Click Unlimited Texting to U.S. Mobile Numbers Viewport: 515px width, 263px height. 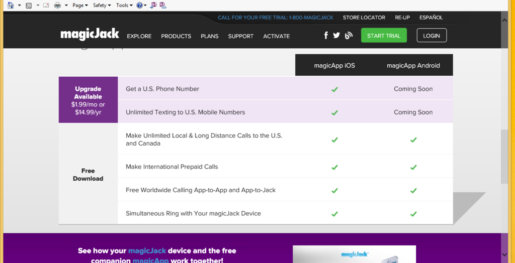click(185, 112)
